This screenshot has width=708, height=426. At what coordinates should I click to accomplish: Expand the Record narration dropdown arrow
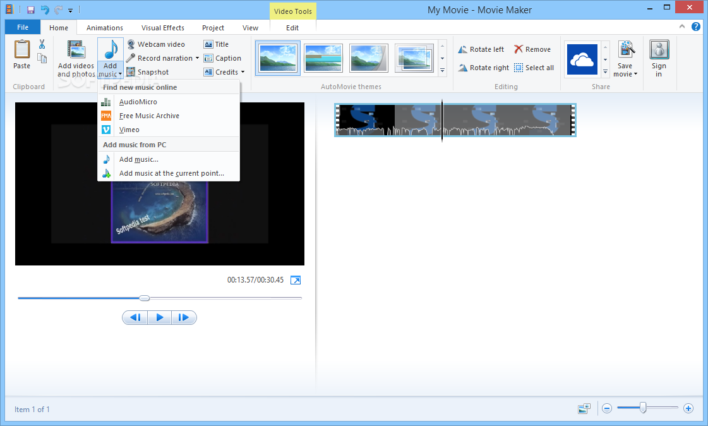pyautogui.click(x=197, y=58)
